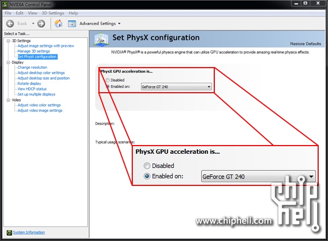
Task: Click the 'Description:' label
Action: pyautogui.click(x=105, y=124)
